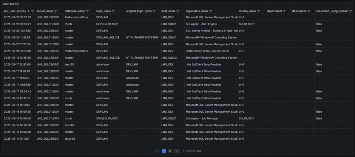355x157 pixels.
Task: Open filter for description column
Action: coord(309,11)
